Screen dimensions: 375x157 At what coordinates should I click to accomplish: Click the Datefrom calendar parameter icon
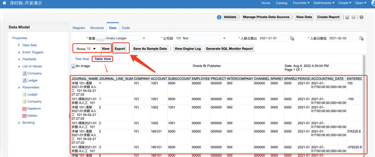[x=24, y=109]
